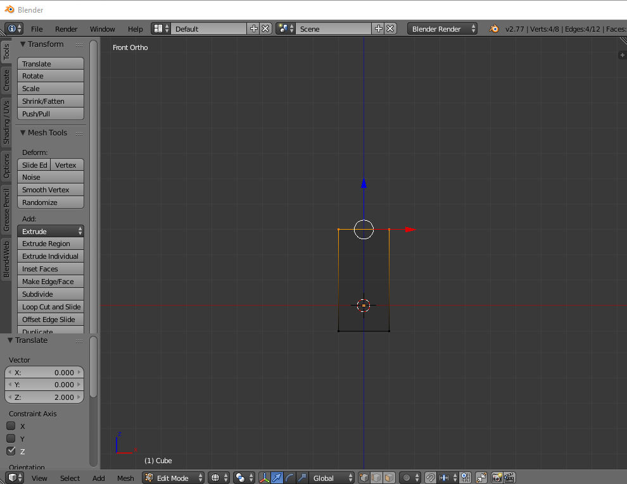
Task: Click the Translate button
Action: [x=51, y=63]
